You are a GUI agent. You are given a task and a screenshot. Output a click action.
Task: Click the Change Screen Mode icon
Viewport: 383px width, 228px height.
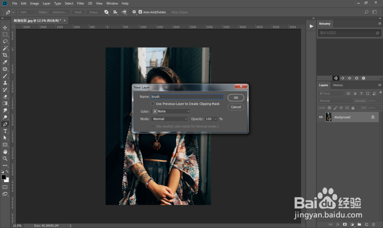click(5, 194)
